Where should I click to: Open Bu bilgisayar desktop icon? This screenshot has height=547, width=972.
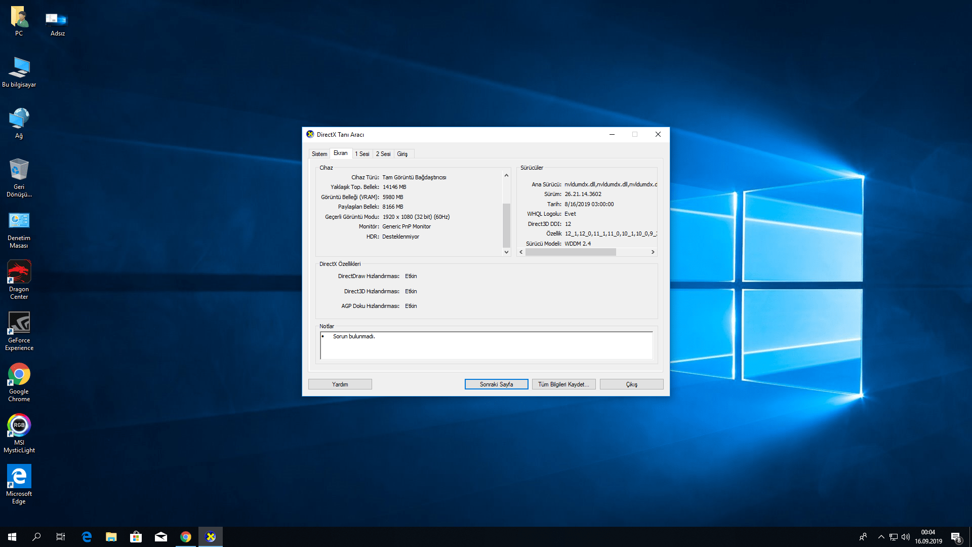pos(19,68)
